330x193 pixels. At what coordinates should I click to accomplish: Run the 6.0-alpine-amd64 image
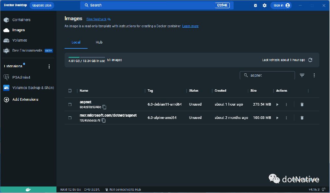point(277,118)
